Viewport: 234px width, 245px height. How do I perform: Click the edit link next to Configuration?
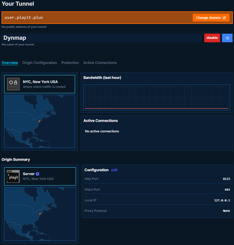click(x=114, y=170)
